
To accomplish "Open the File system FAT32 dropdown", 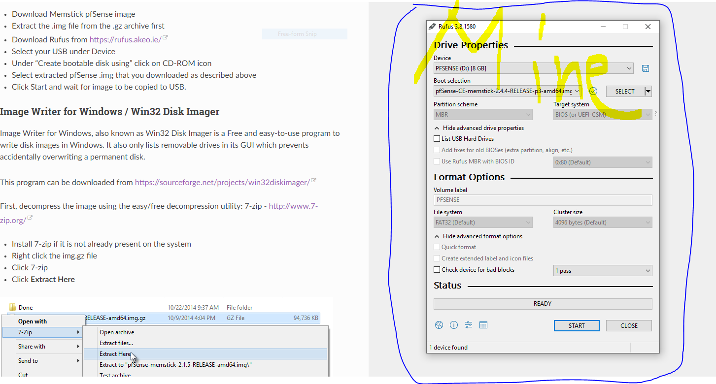I will [483, 223].
